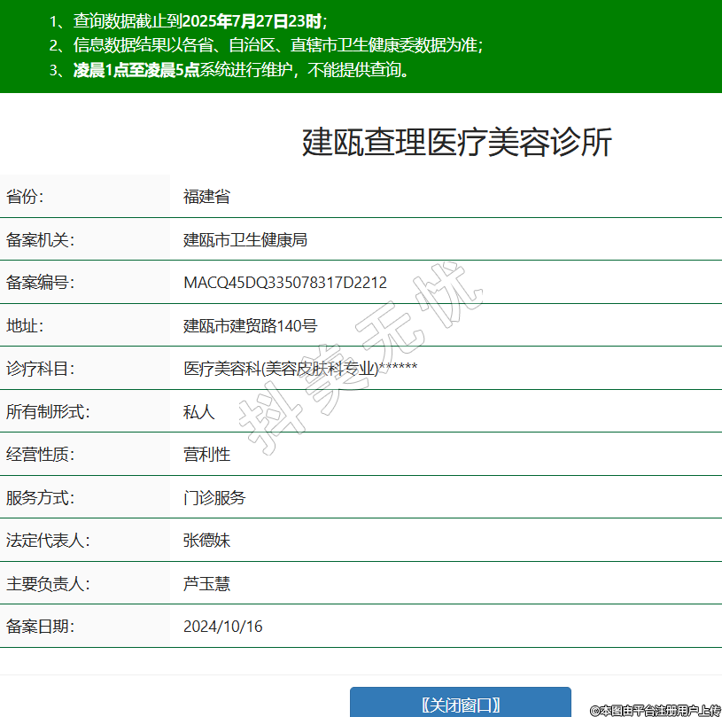This screenshot has width=722, height=717.
Task: Click the business nature value 营利性
Action: pos(206,454)
